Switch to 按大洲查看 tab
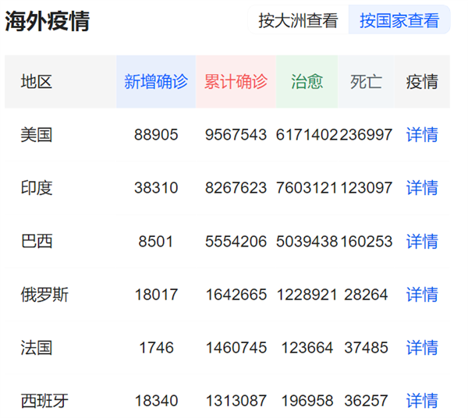The height and width of the screenshot is (418, 468). (x=298, y=20)
